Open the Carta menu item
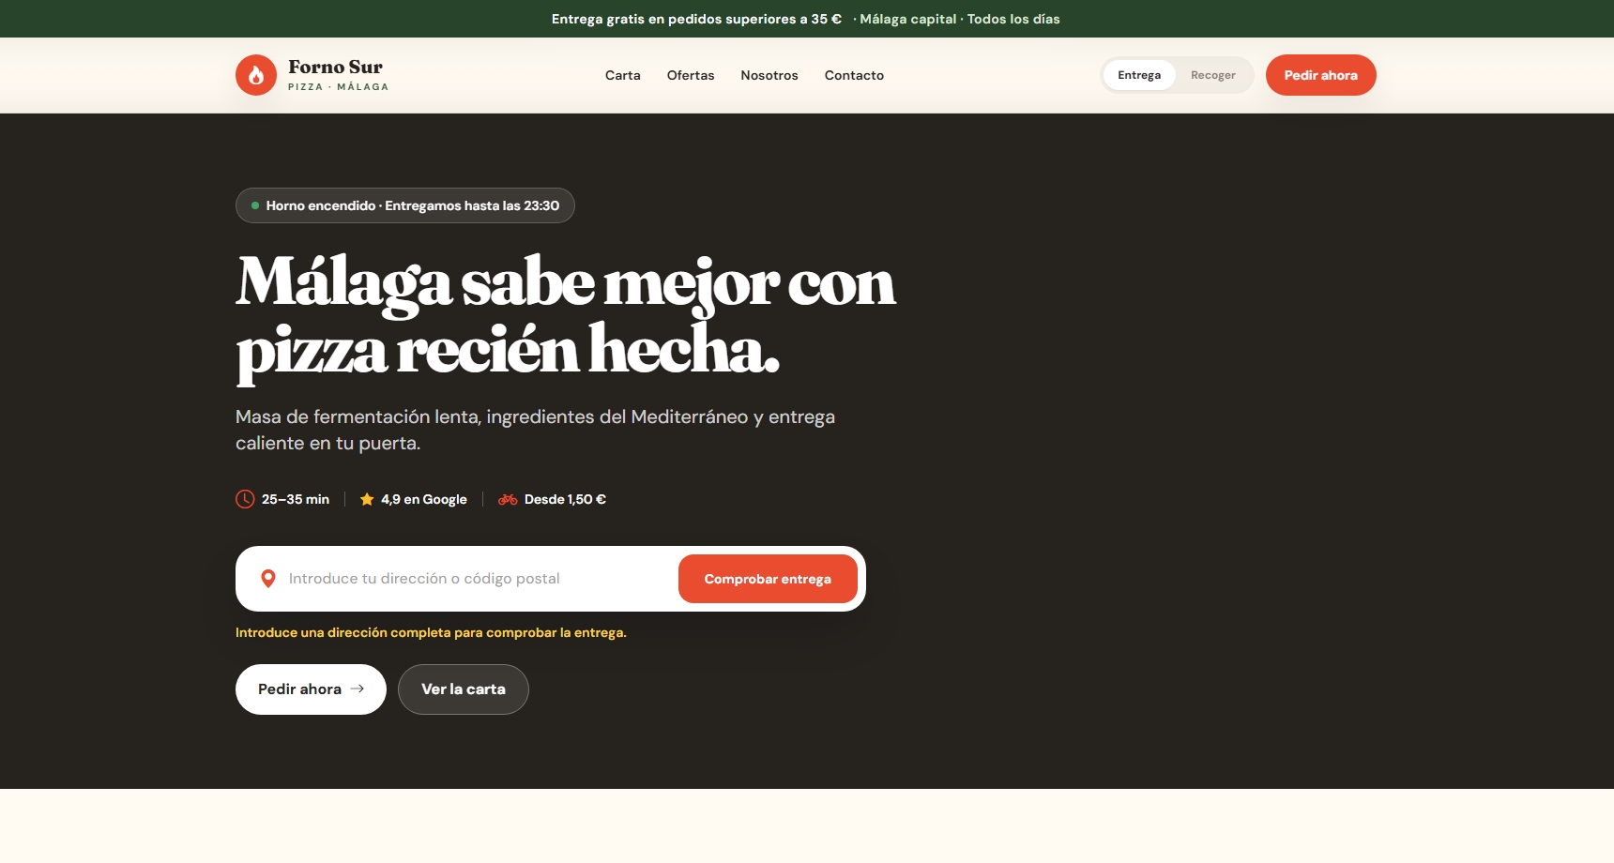Screen dimensions: 1614x863 623,75
